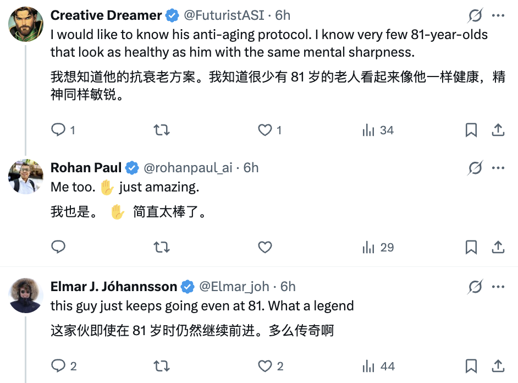Open Rohan Paul's avatar picture
This screenshot has height=383, width=518.
point(26,177)
